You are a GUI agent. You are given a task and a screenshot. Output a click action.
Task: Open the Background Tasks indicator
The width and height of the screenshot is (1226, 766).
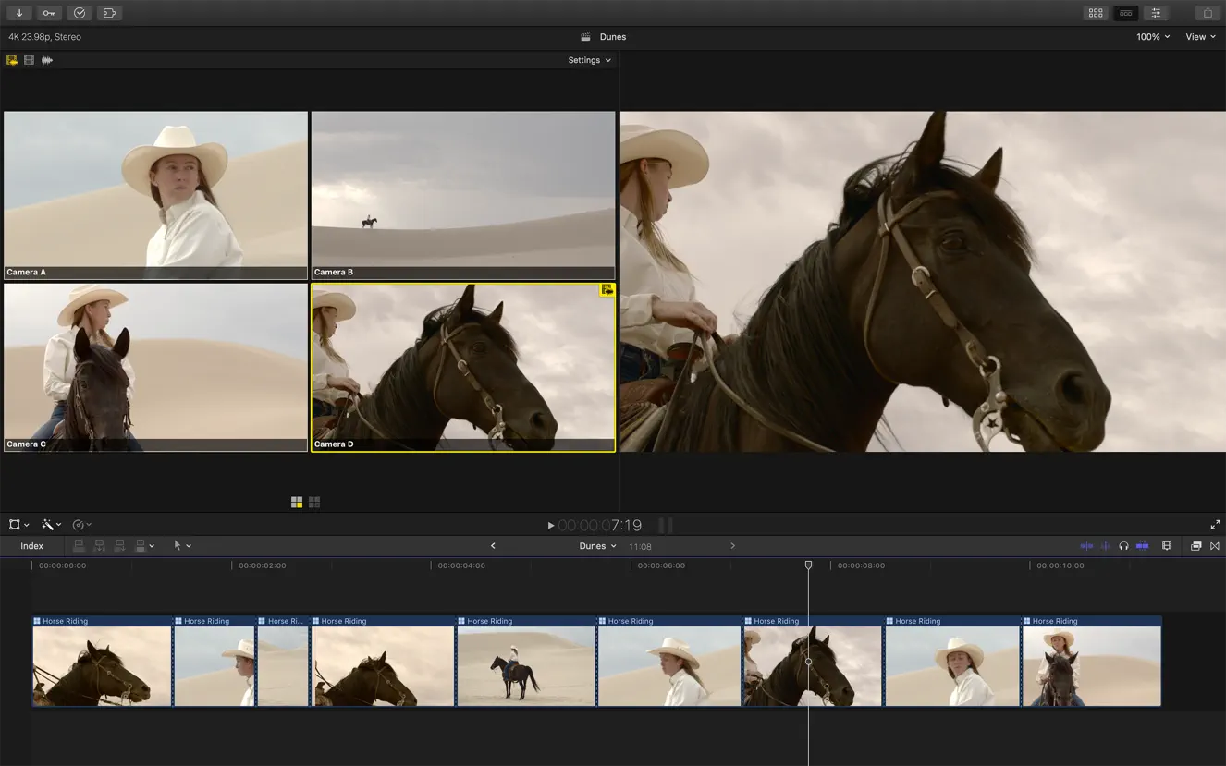click(80, 12)
